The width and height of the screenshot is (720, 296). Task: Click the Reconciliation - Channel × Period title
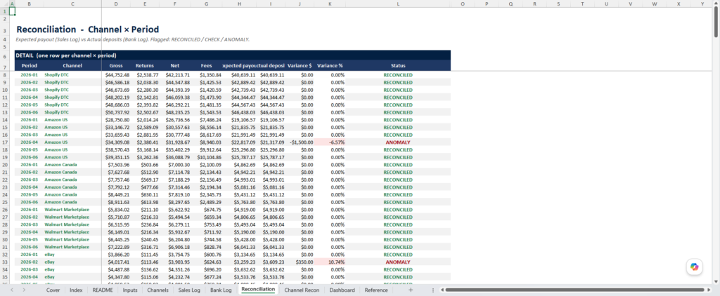click(88, 29)
